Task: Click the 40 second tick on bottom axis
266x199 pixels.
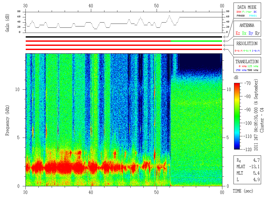Action: 91,192
